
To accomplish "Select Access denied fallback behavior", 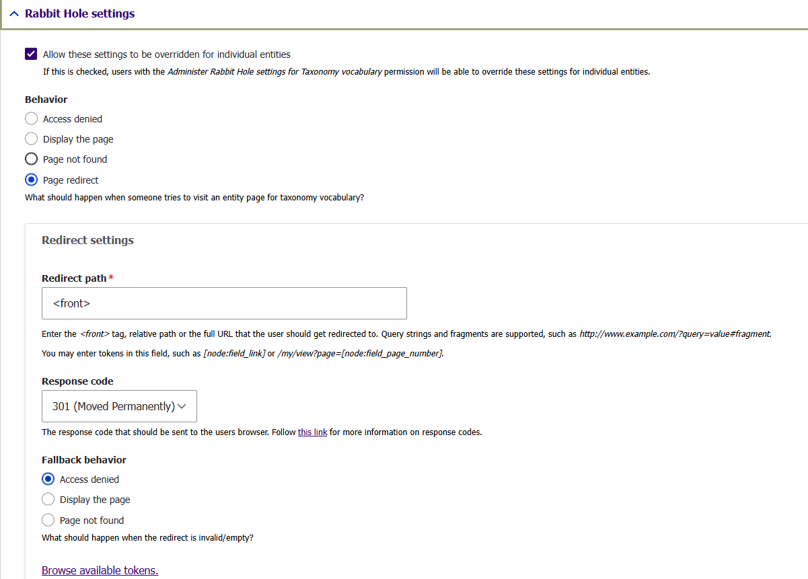I will click(48, 479).
